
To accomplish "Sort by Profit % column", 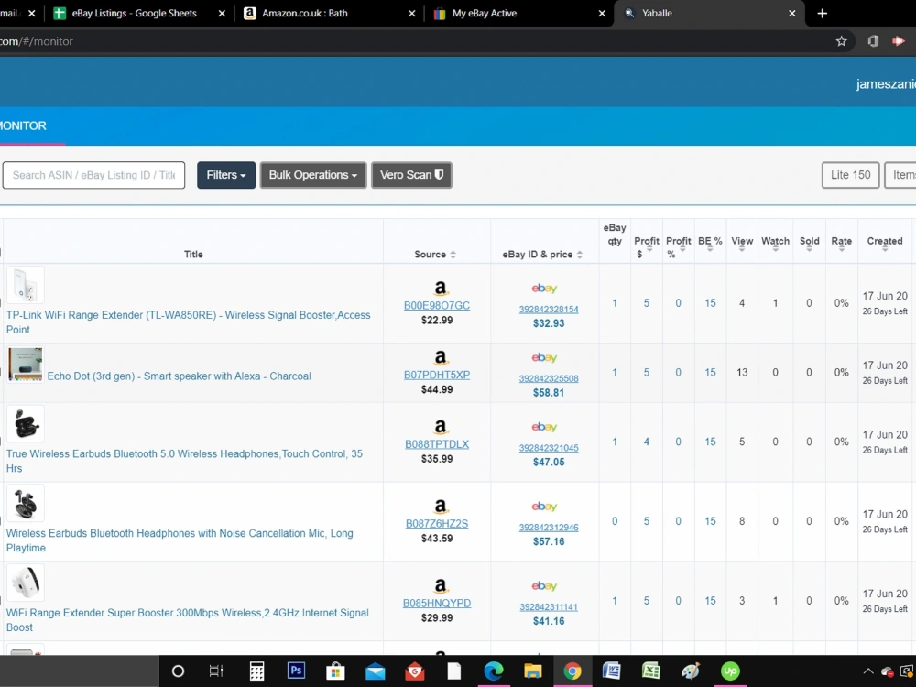I will coord(678,246).
